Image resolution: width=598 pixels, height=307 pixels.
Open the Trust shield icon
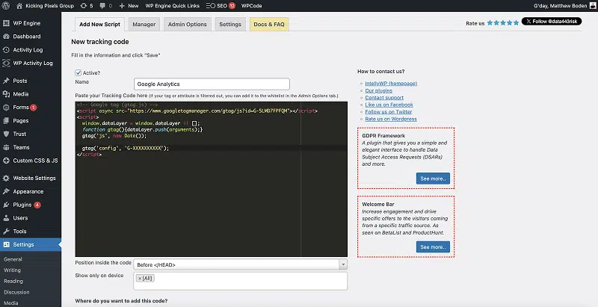coord(6,134)
